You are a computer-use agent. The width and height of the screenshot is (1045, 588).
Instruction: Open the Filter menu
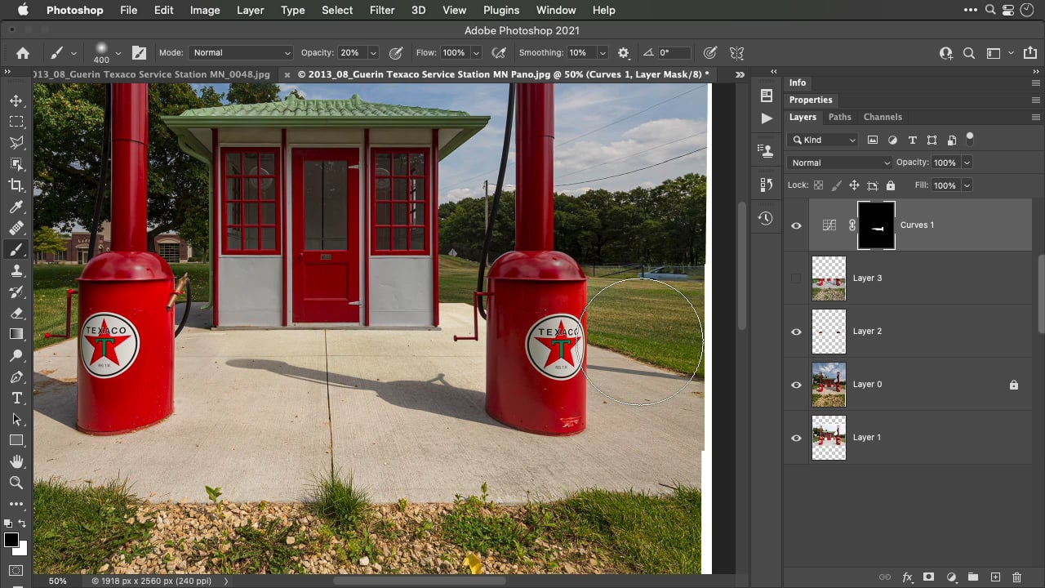click(382, 10)
